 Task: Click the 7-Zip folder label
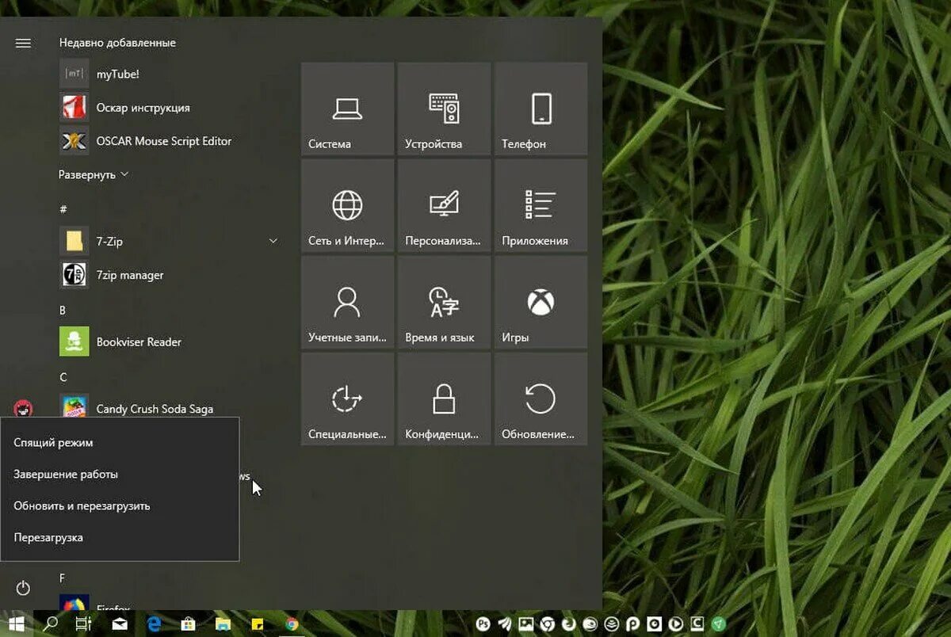pyautogui.click(x=109, y=241)
